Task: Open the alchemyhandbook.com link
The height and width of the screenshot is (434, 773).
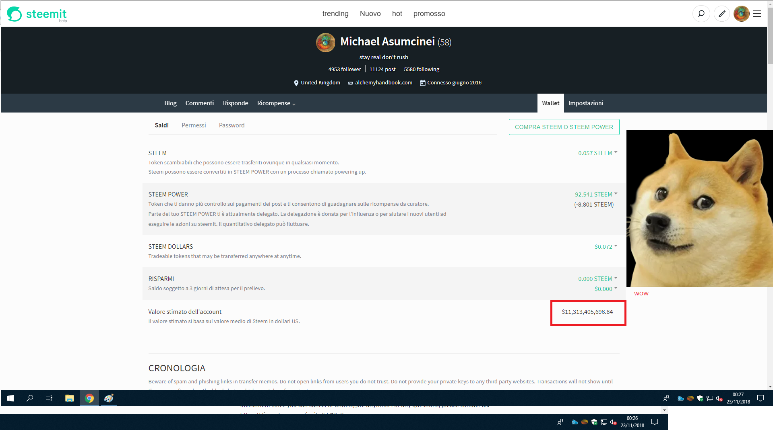Action: pyautogui.click(x=383, y=83)
